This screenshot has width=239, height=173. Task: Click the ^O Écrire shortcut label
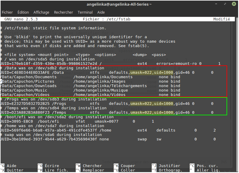pos(48,166)
